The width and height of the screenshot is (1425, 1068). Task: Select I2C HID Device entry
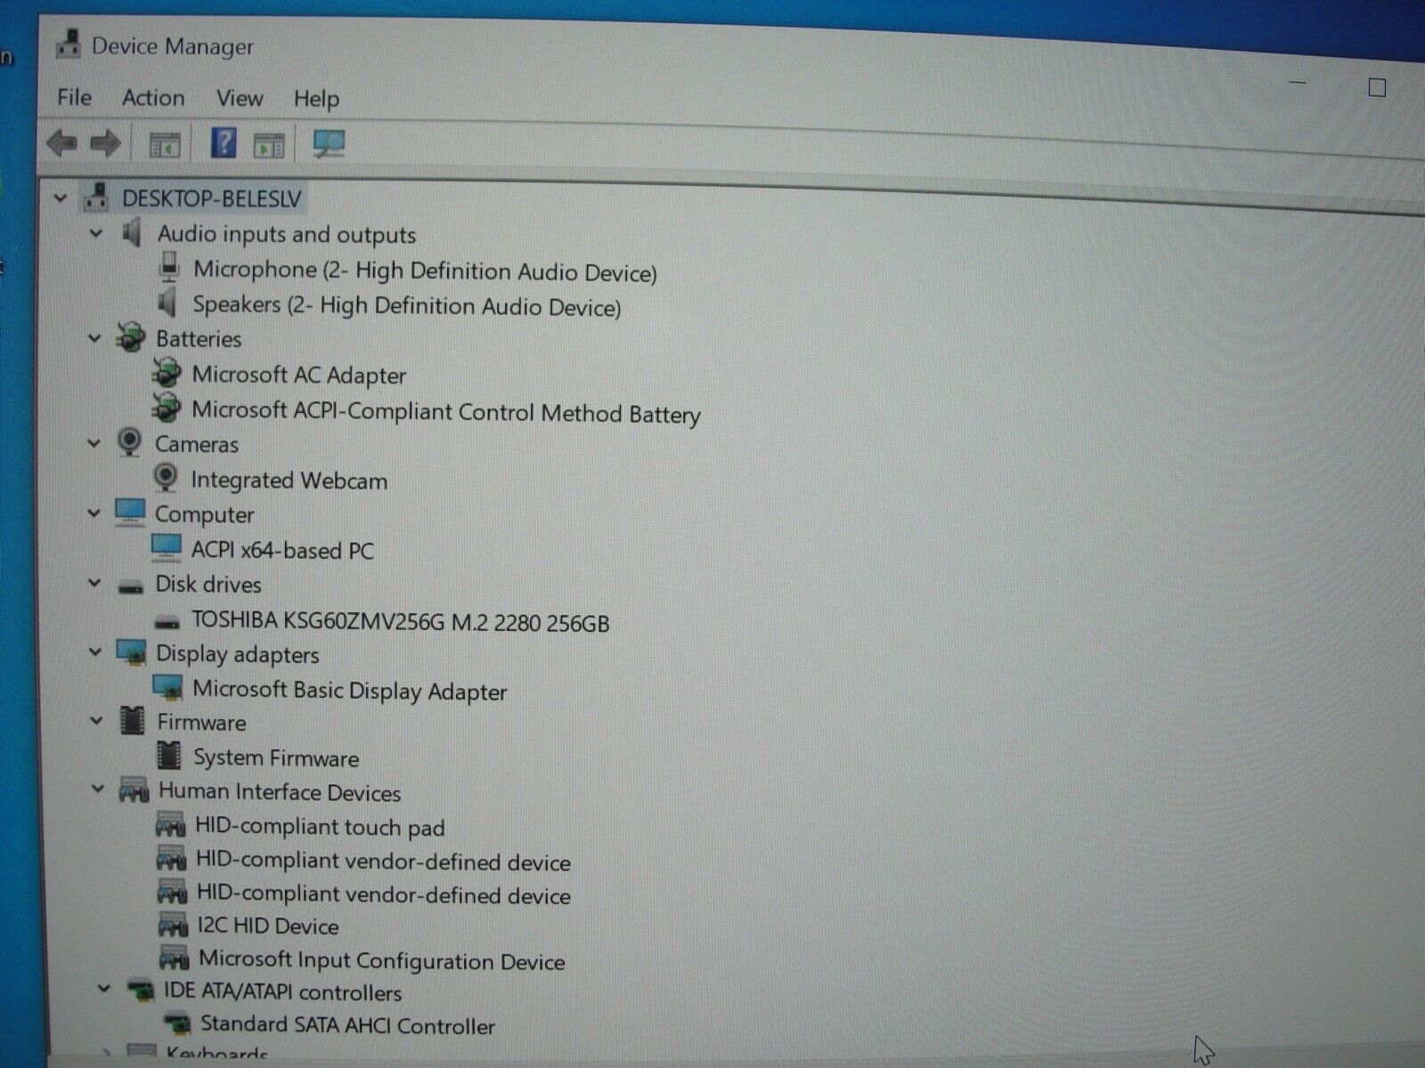point(268,926)
